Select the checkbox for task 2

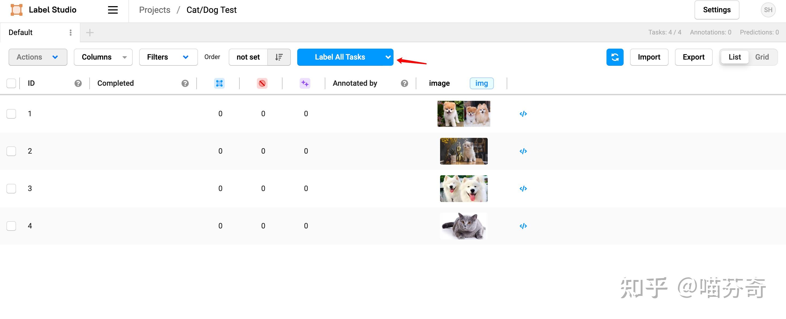click(11, 151)
